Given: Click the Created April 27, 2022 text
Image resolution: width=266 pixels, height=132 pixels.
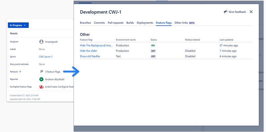Looking at the screenshot, I should pos(24,96).
